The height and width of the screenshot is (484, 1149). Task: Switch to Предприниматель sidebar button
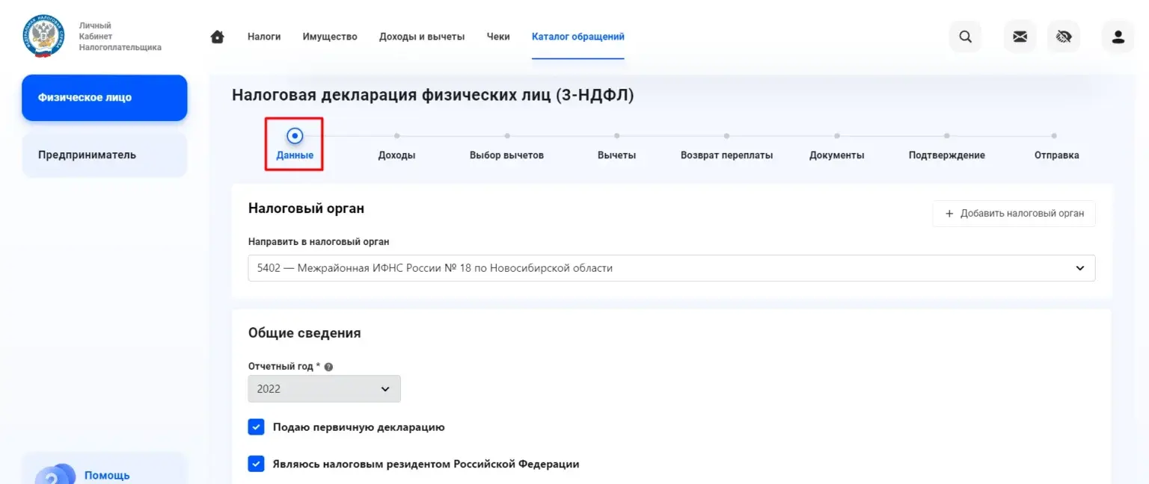point(105,155)
